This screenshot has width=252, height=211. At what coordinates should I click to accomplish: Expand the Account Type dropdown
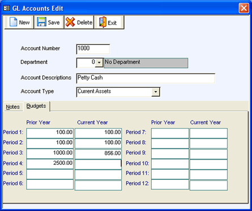(156, 92)
